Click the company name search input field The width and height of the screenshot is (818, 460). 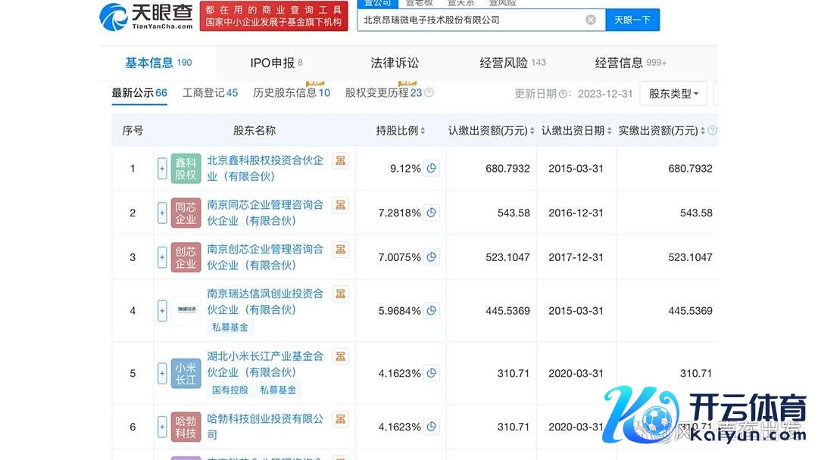pos(470,20)
